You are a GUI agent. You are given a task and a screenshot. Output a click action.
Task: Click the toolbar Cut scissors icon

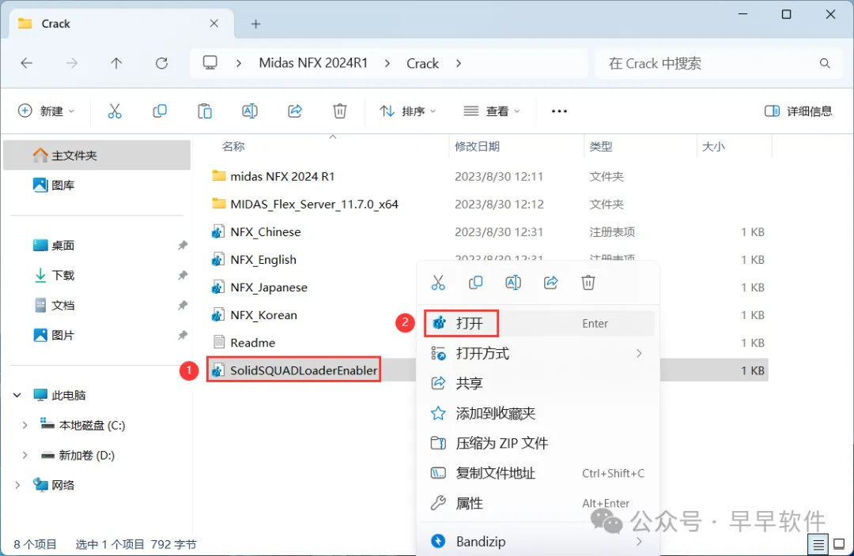(x=115, y=111)
